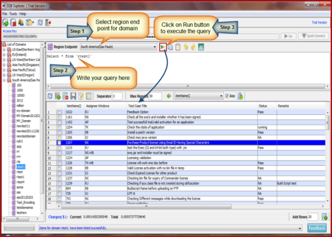Check the box for row 1192
The width and height of the screenshot is (332, 237).
click(59, 122)
